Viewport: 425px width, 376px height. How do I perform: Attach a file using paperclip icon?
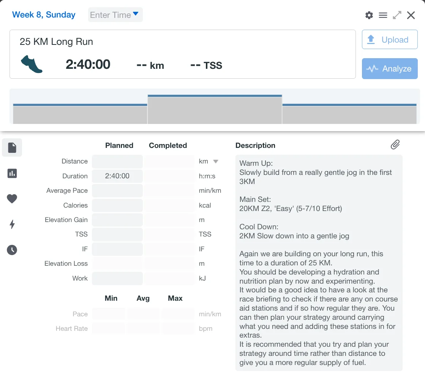coord(395,144)
